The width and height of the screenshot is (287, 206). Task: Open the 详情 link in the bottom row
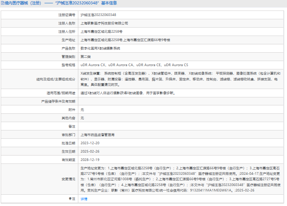pyautogui.click(x=84, y=199)
